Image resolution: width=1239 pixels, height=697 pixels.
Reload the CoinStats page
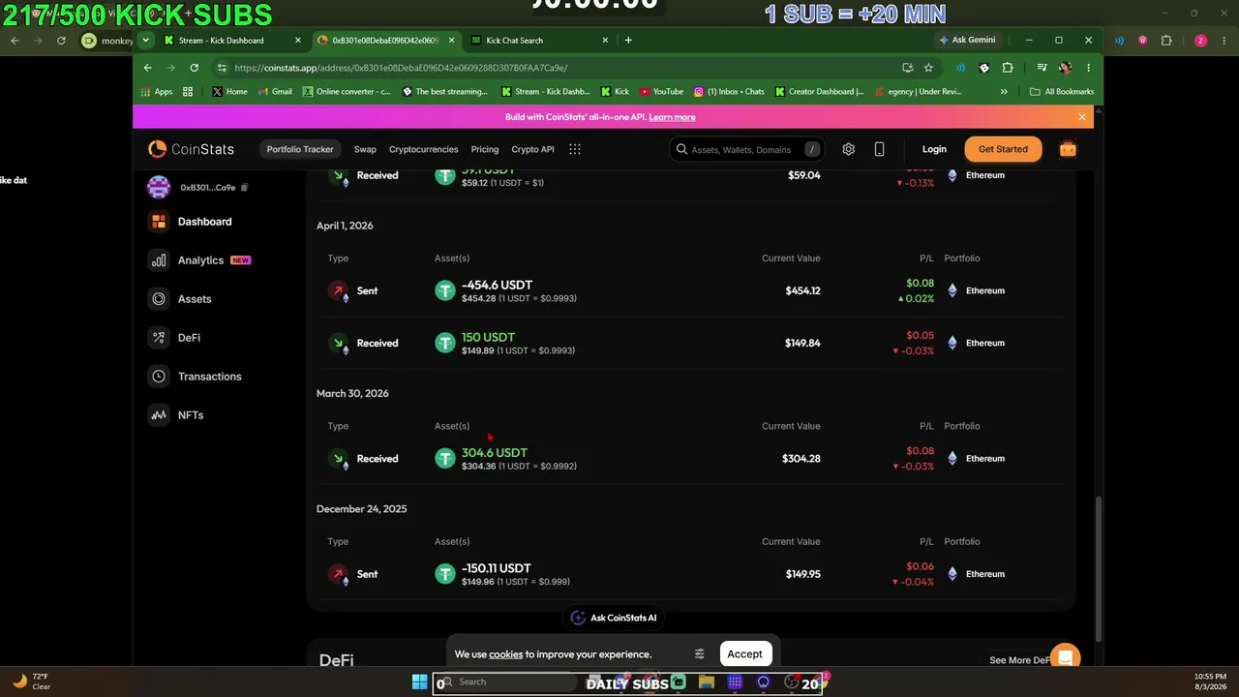[x=194, y=68]
